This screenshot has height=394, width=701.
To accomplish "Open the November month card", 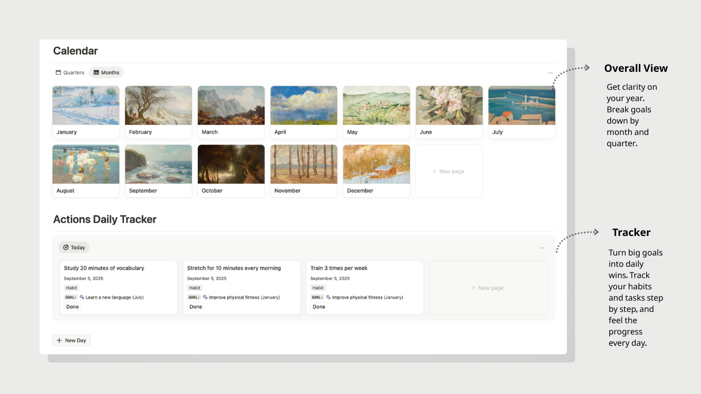I will (x=304, y=171).
